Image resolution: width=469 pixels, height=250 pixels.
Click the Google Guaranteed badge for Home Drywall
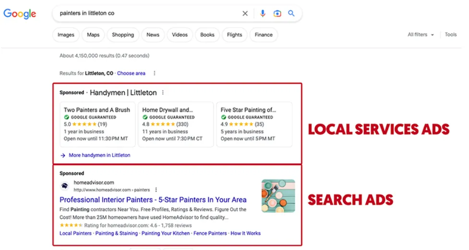click(x=168, y=117)
